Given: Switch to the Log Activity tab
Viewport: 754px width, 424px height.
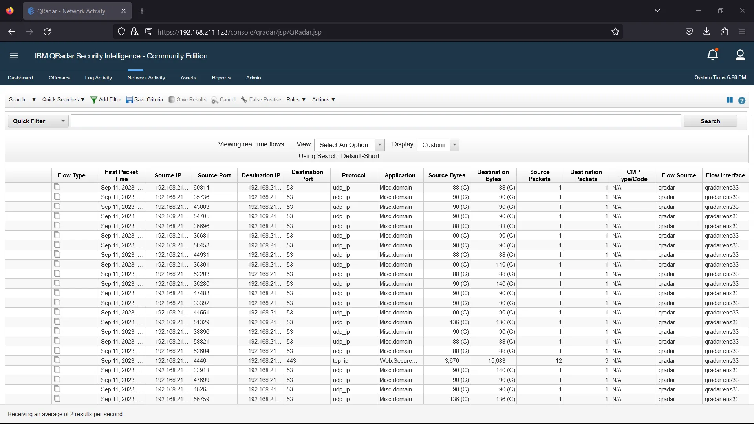Looking at the screenshot, I should pos(98,78).
